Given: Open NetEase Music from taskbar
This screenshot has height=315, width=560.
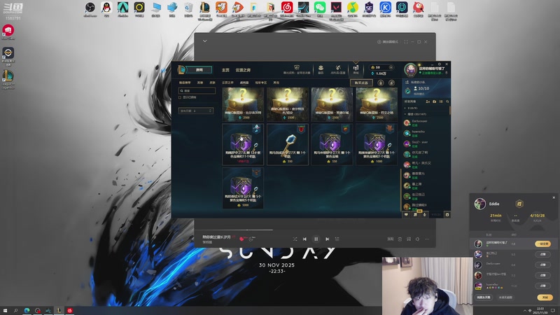Looking at the screenshot, I should [69, 311].
